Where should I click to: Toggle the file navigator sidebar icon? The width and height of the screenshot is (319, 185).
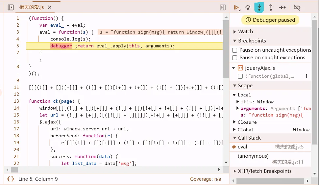point(11,8)
